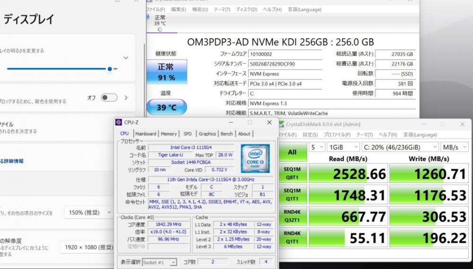Click the 1842.29 MHz core speed value
Image resolution: width=473 pixels, height=269 pixels.
[x=169, y=225]
